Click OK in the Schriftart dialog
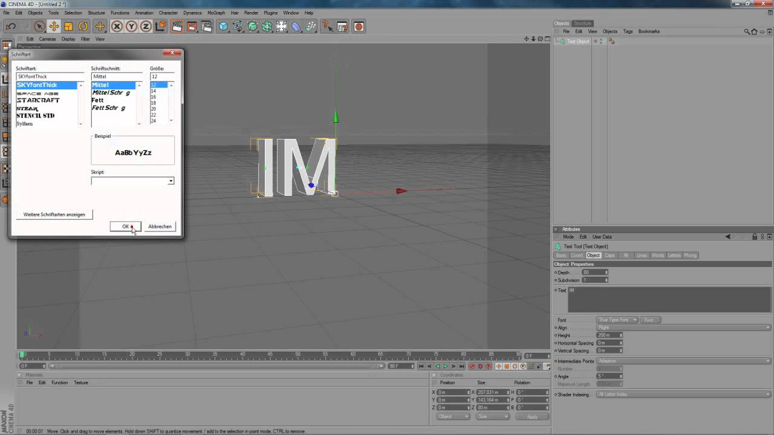774x435 pixels. 125,227
